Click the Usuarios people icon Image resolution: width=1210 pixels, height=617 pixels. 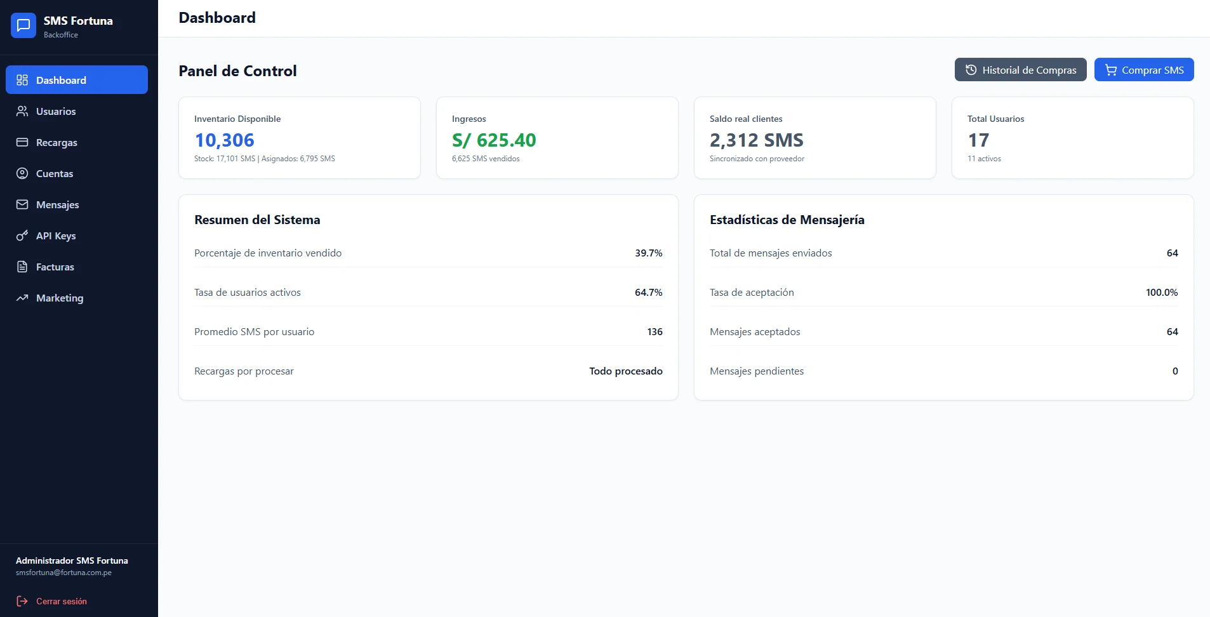(22, 111)
